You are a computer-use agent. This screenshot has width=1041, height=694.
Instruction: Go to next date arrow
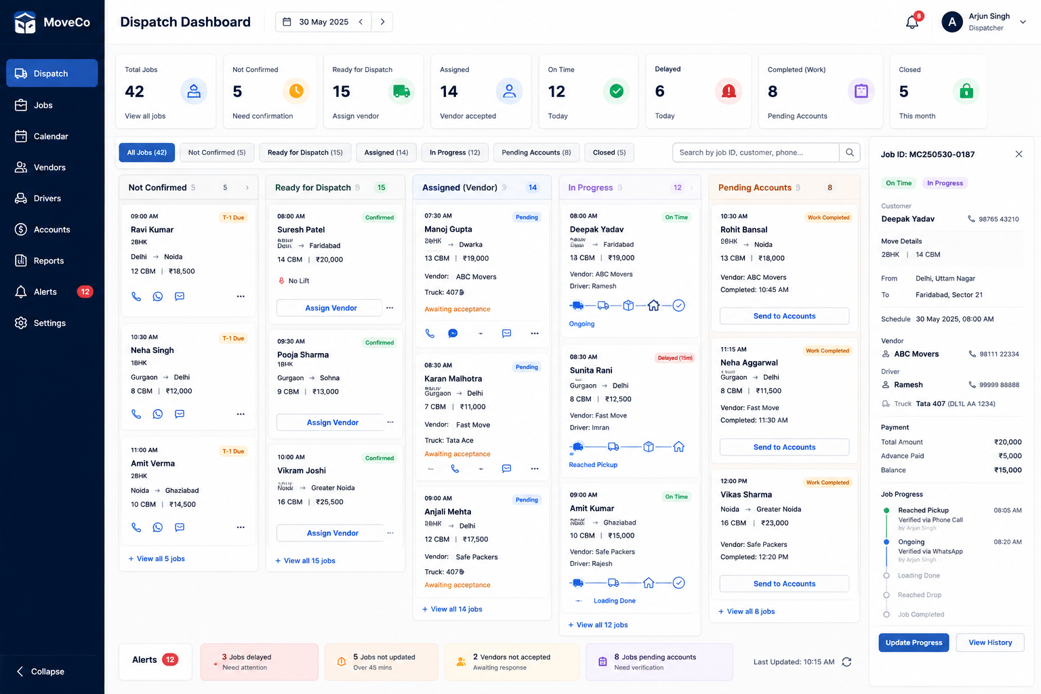coord(382,22)
